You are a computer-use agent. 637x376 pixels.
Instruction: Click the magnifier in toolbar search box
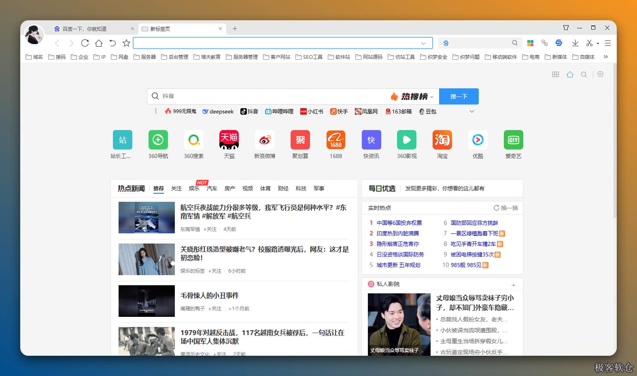(515, 43)
